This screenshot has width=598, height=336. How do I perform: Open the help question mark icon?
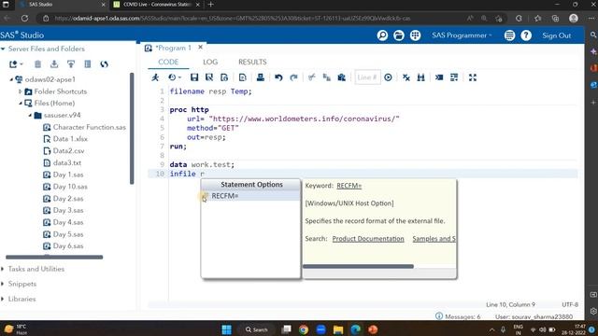click(526, 35)
